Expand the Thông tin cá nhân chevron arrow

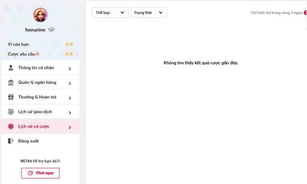click(70, 69)
